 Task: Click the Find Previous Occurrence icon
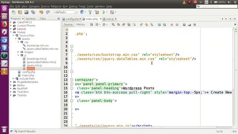(x=118, y=25)
